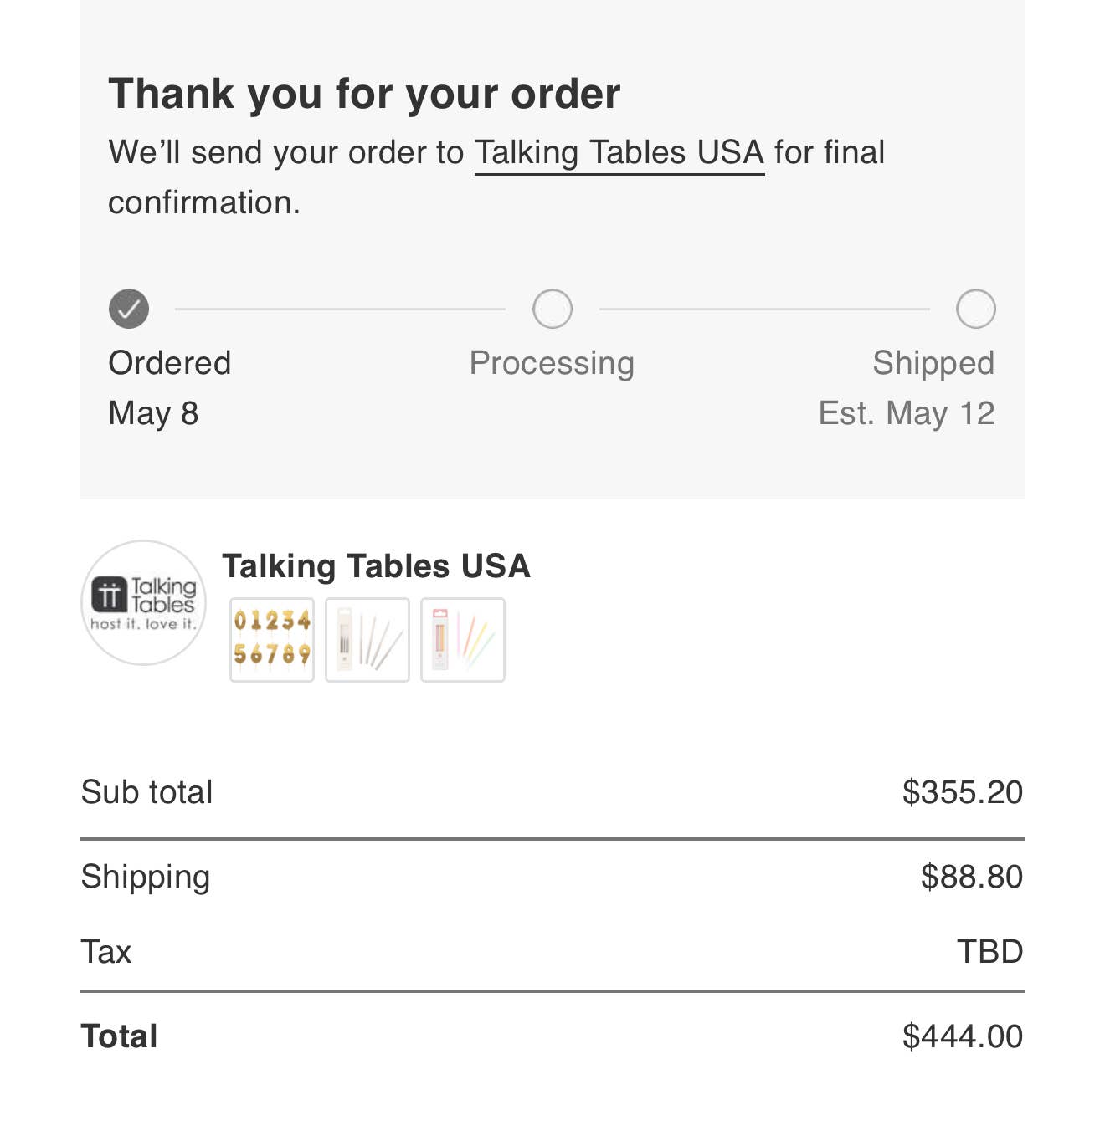Open the gold number candles thumbnail
The height and width of the screenshot is (1136, 1105).
click(272, 640)
